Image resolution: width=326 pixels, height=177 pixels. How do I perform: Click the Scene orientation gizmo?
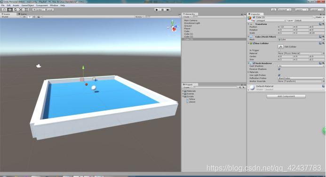click(173, 27)
